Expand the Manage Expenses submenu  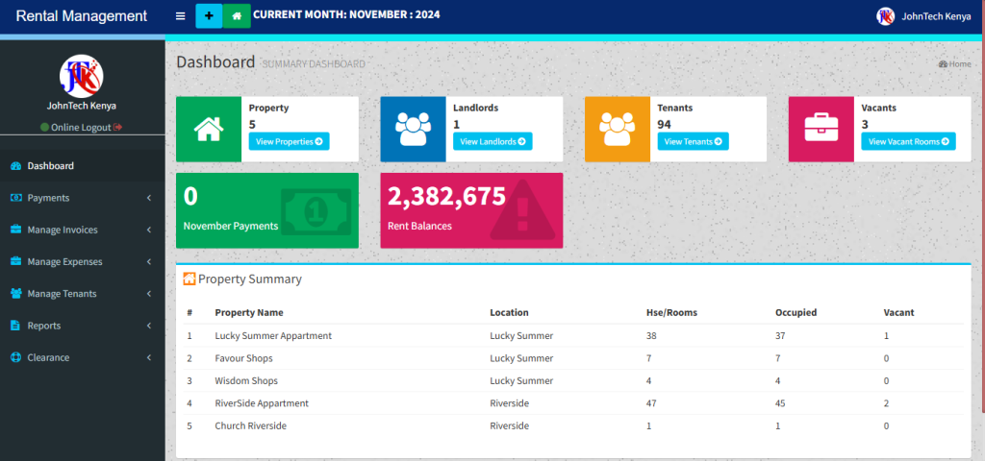[82, 261]
